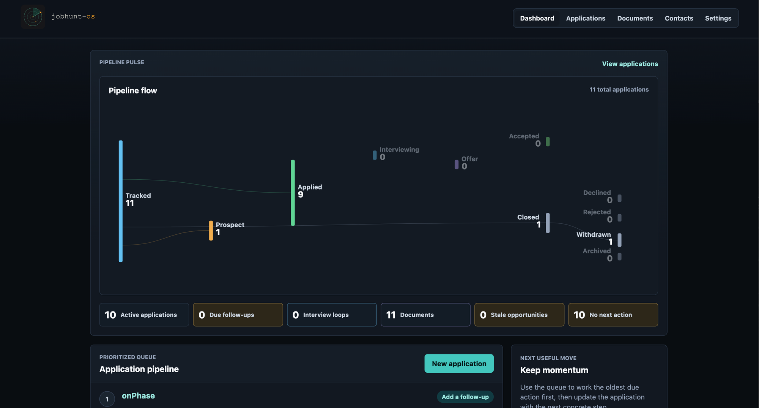
Task: Open the onPhase application link
Action: 139,396
